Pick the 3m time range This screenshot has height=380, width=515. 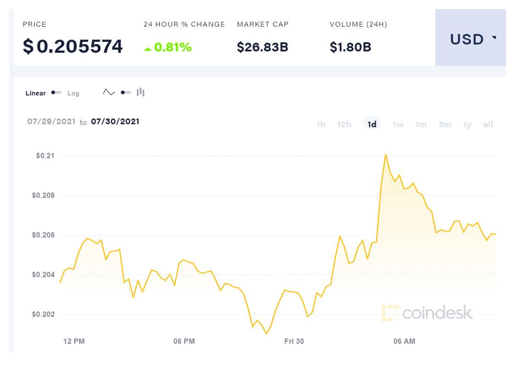click(x=445, y=124)
